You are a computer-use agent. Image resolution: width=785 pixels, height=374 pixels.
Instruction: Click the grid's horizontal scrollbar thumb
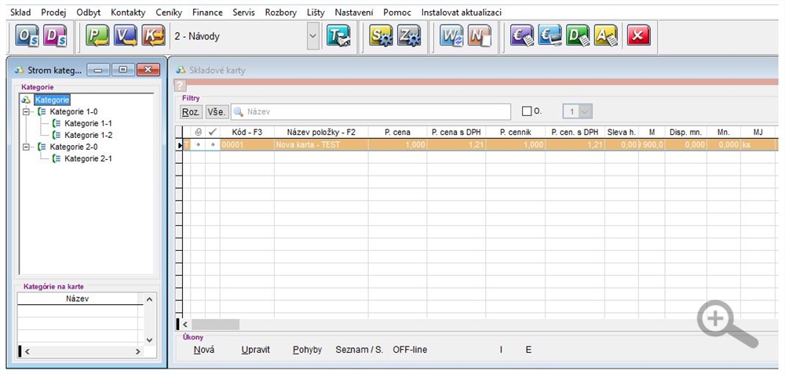(216, 324)
